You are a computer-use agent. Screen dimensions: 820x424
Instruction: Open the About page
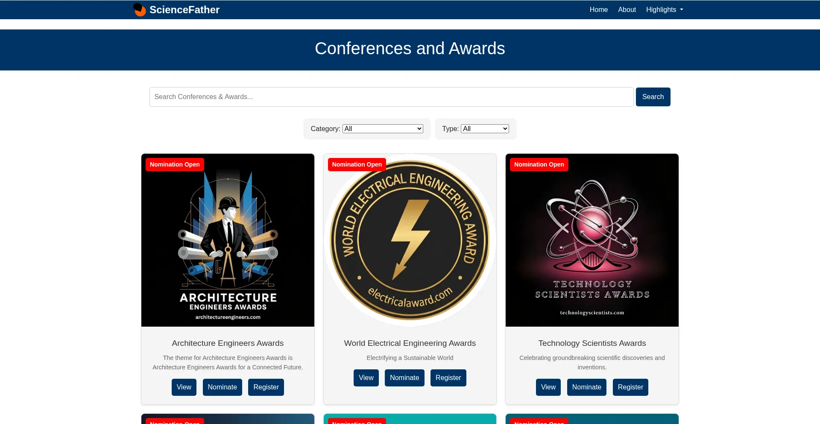point(627,9)
